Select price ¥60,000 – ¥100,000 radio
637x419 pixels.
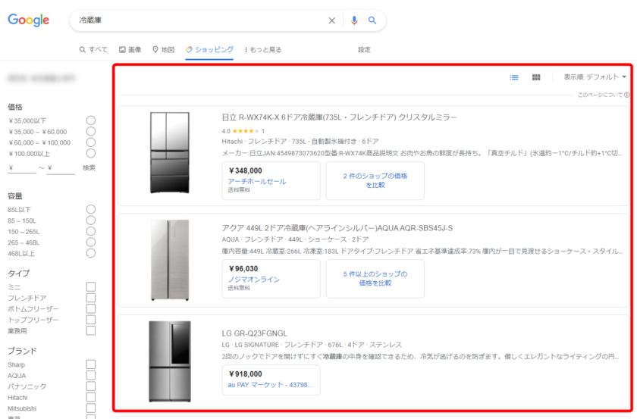pos(91,142)
